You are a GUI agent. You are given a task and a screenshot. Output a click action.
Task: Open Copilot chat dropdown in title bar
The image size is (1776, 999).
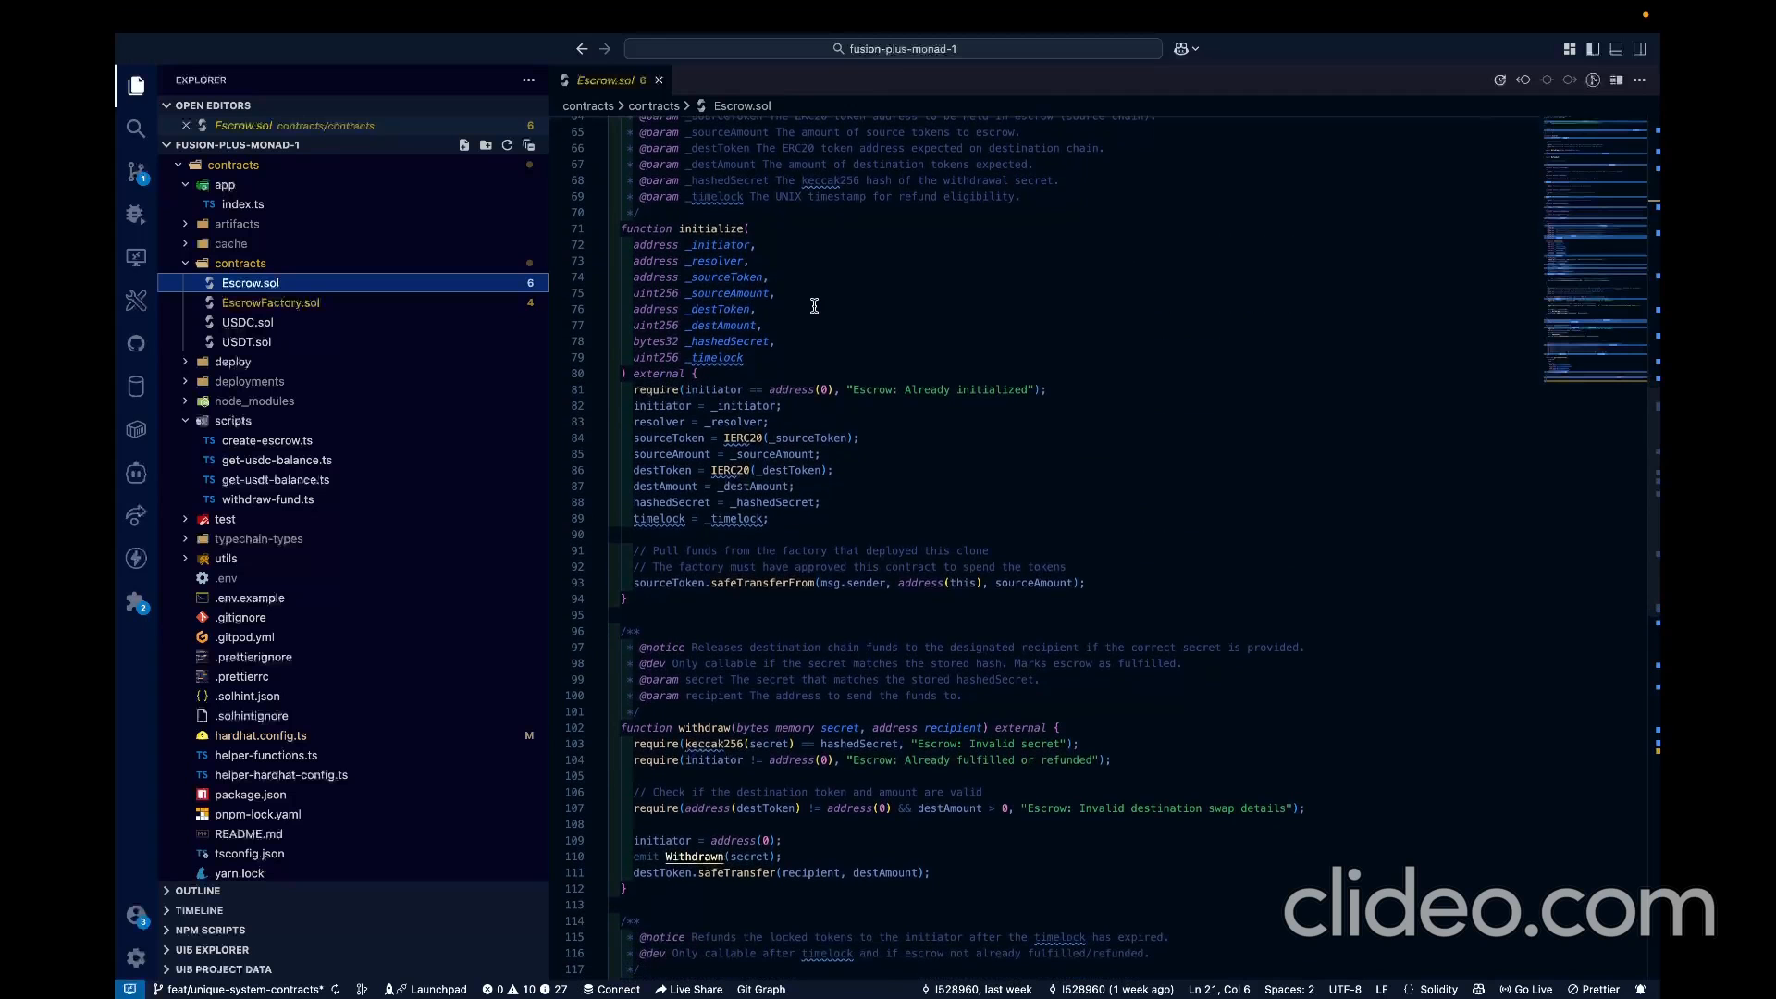1187,49
